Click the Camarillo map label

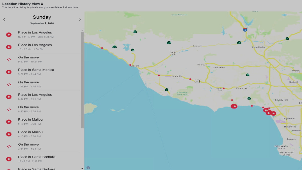(177, 76)
